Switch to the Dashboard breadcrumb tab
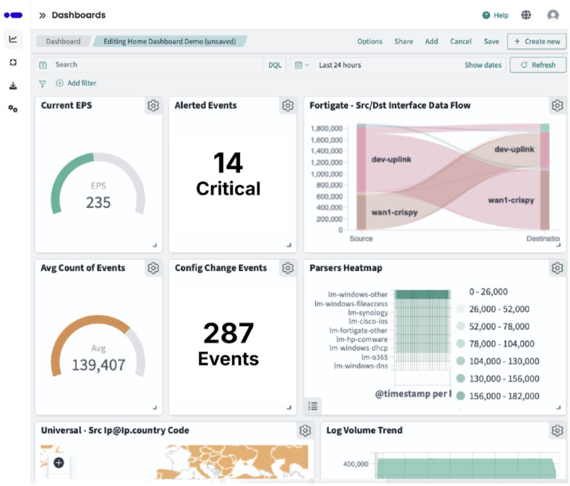Viewport: 570px width, 486px height. click(x=63, y=41)
